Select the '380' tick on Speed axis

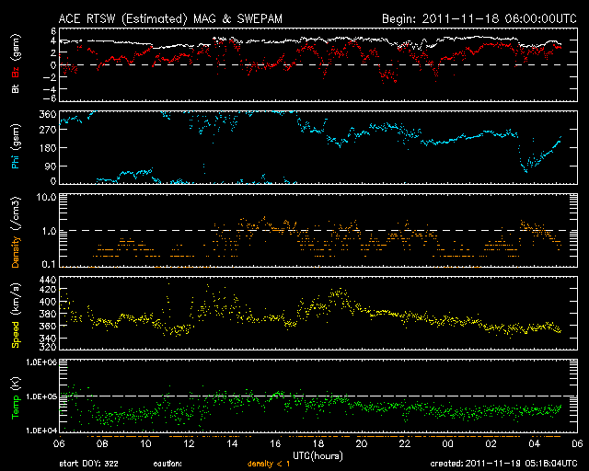pyautogui.click(x=48, y=314)
